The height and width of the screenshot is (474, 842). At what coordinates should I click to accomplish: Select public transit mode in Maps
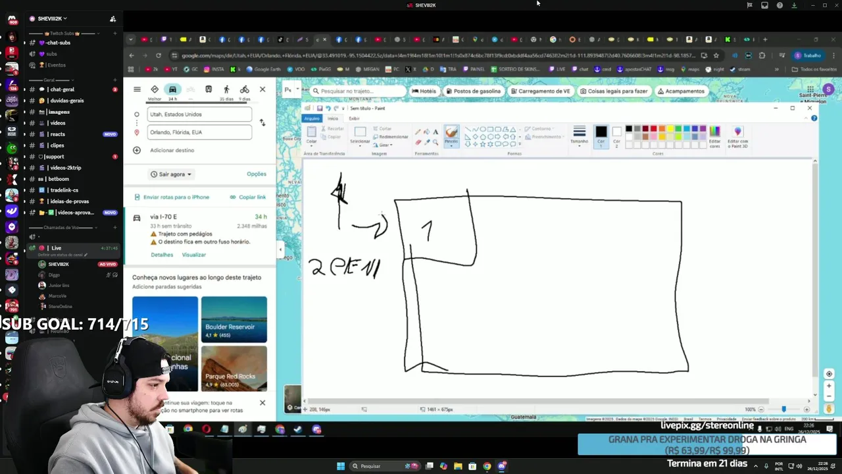click(209, 90)
